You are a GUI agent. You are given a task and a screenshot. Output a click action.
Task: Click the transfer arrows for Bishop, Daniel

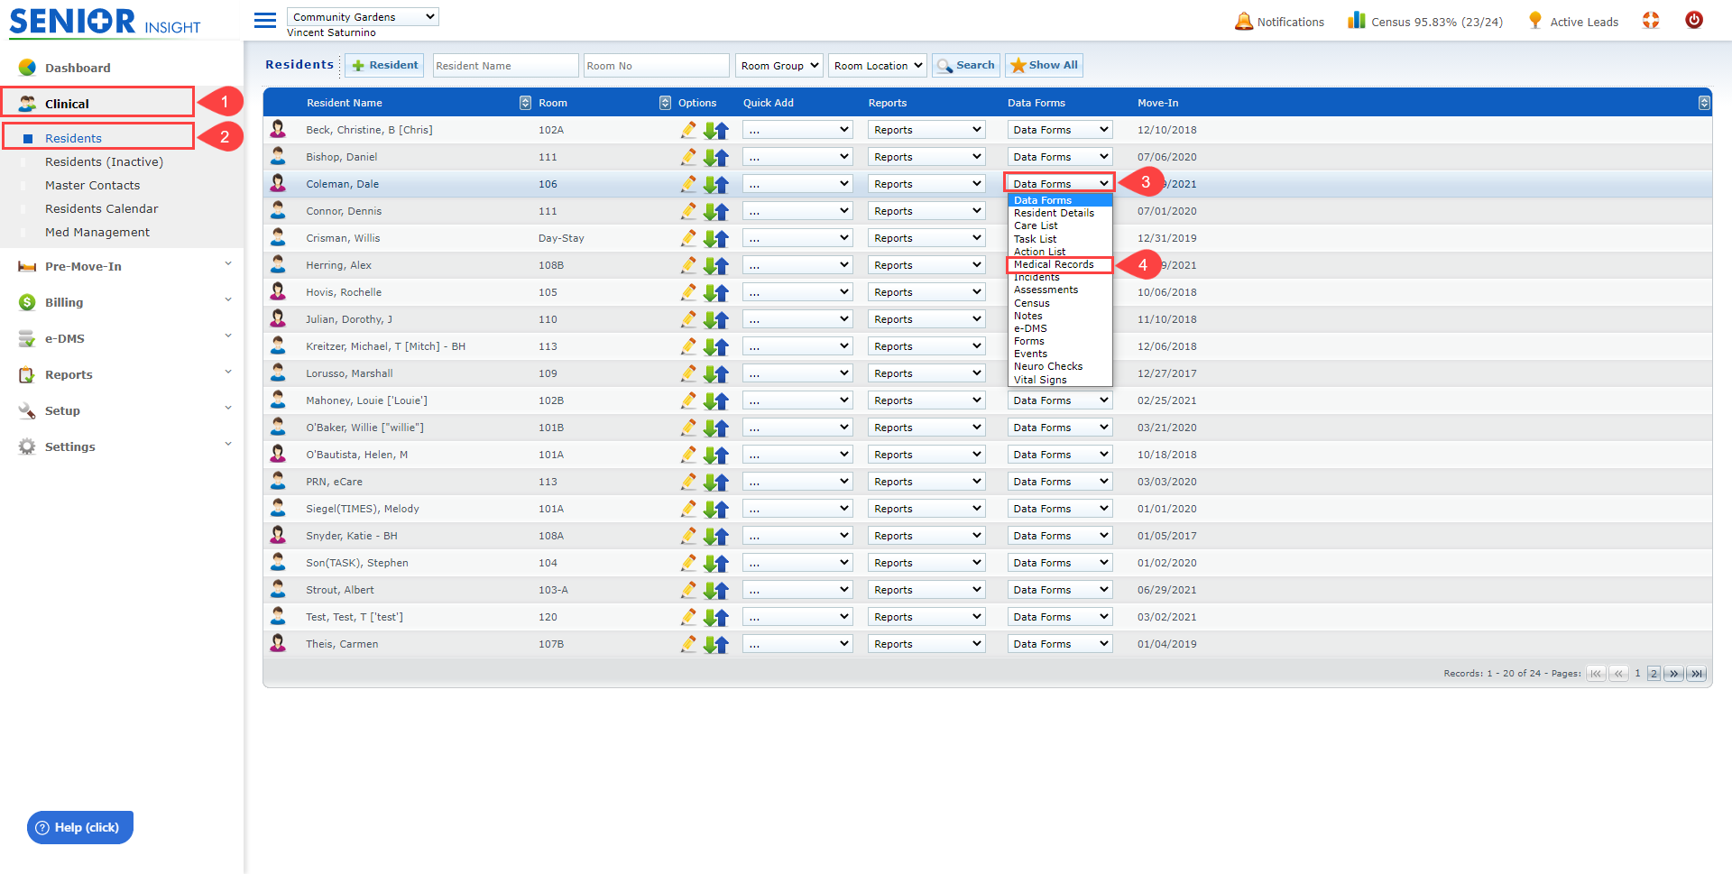[716, 157]
